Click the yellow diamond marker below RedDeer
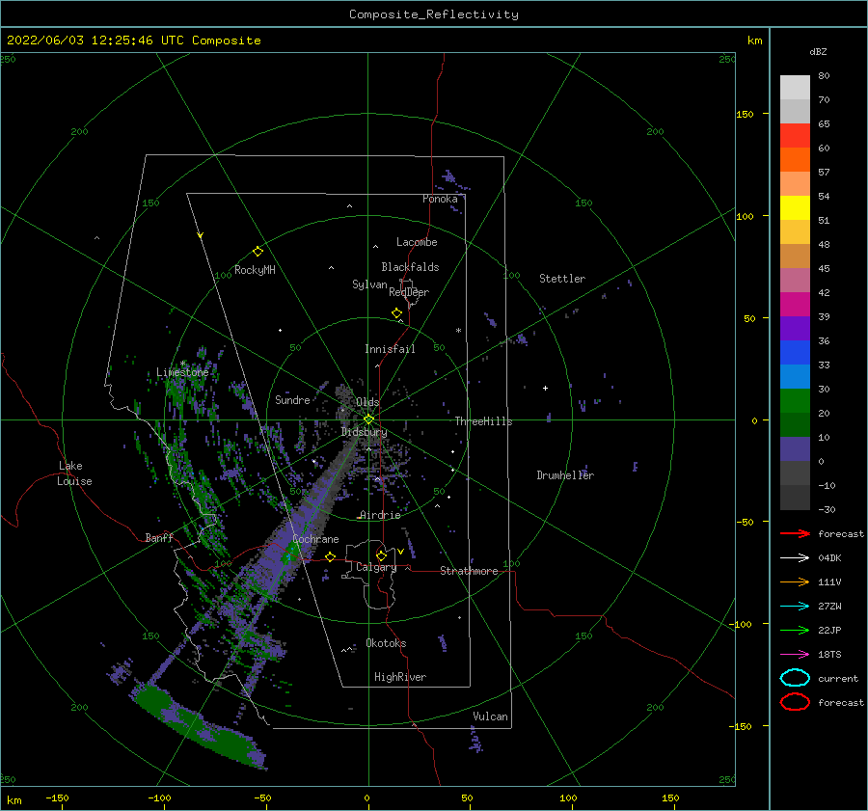This screenshot has height=811, width=868. click(x=397, y=313)
